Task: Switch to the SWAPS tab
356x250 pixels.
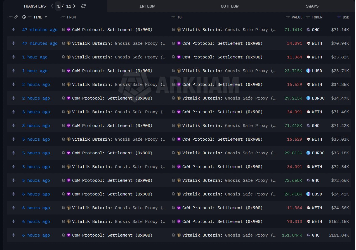Action: [312, 6]
